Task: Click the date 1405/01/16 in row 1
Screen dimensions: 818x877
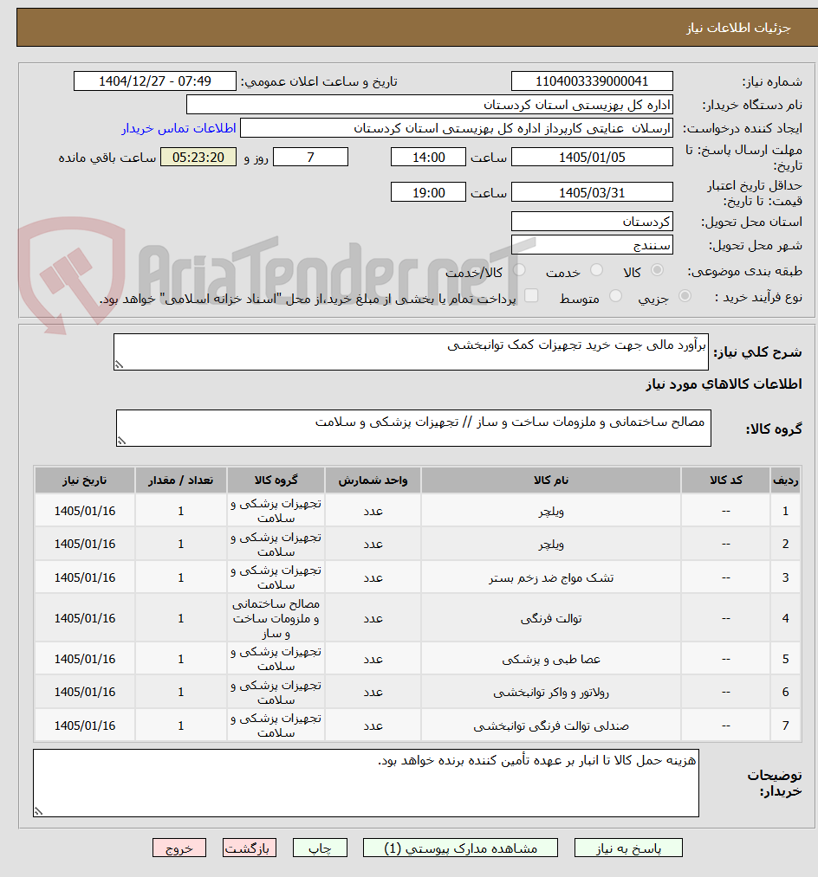Action: coord(85,511)
